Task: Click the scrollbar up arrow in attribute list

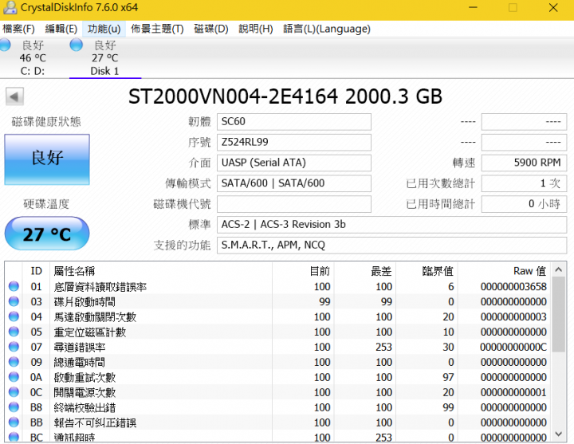Action: click(559, 269)
